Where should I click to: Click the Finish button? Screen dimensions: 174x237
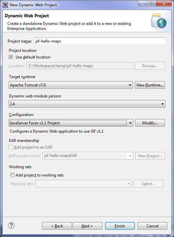tap(120, 226)
